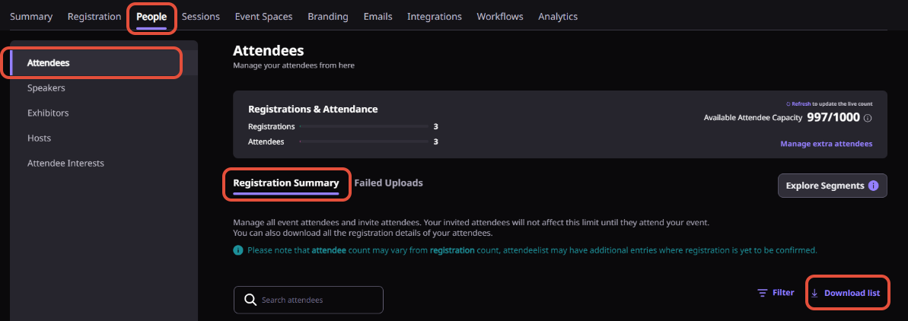Screen dimensions: 908x321
Task: Click the magnifier icon in search box
Action: pos(250,300)
